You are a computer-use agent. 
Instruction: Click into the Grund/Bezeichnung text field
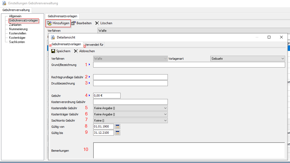189,65
